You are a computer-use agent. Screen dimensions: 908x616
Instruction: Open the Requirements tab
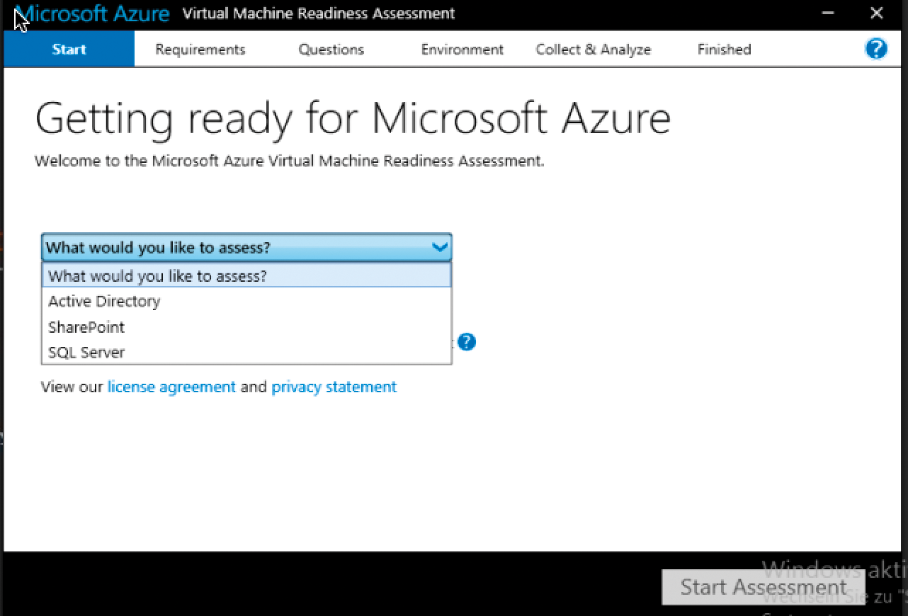click(x=200, y=50)
